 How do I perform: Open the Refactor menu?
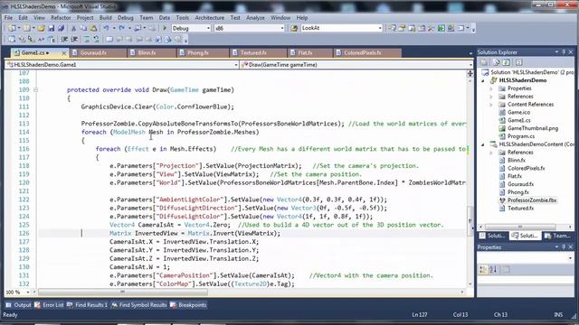tap(61, 18)
